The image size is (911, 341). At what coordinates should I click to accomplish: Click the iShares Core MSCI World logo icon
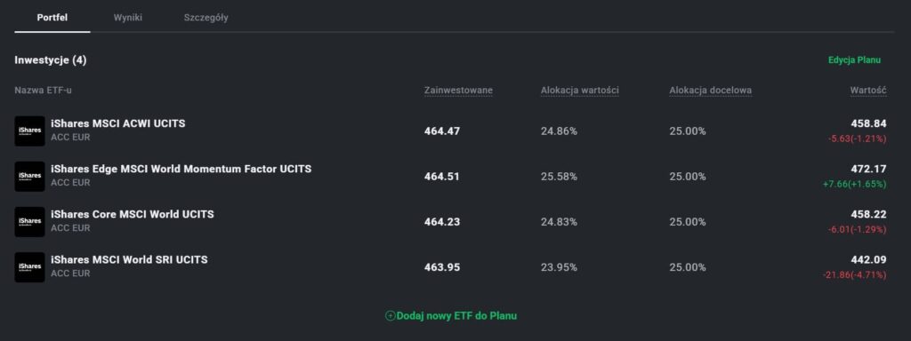coord(29,221)
